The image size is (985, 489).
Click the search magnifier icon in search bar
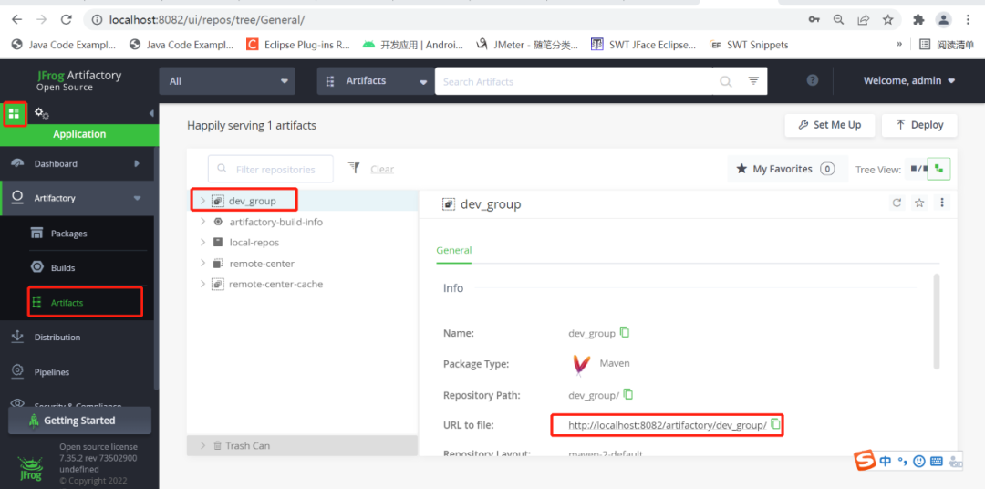click(x=726, y=81)
